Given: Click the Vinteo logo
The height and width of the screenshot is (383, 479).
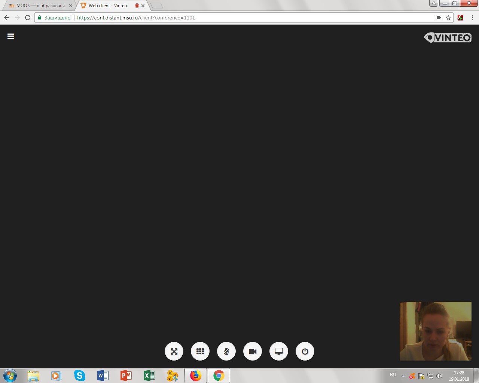Looking at the screenshot, I should pyautogui.click(x=448, y=37).
